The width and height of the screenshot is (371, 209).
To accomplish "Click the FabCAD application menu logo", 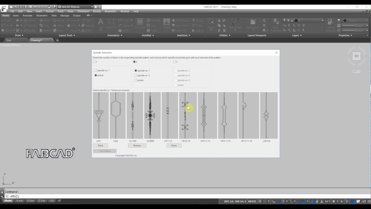I will (x=4, y=8).
